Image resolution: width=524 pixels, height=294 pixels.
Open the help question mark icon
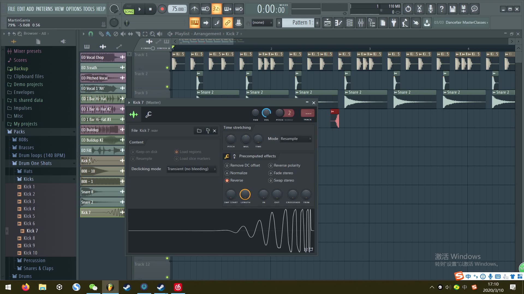442,9
